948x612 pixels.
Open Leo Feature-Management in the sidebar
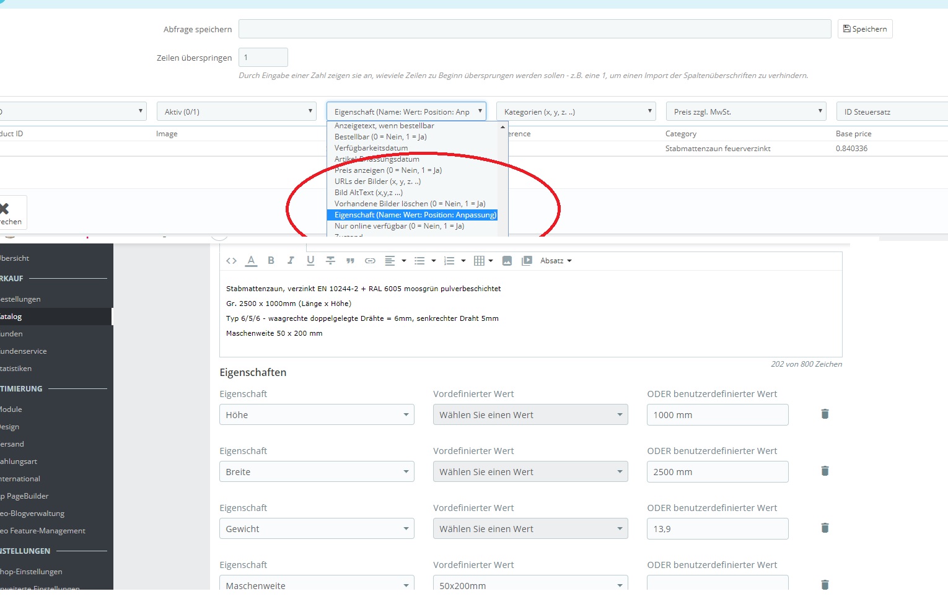click(43, 531)
